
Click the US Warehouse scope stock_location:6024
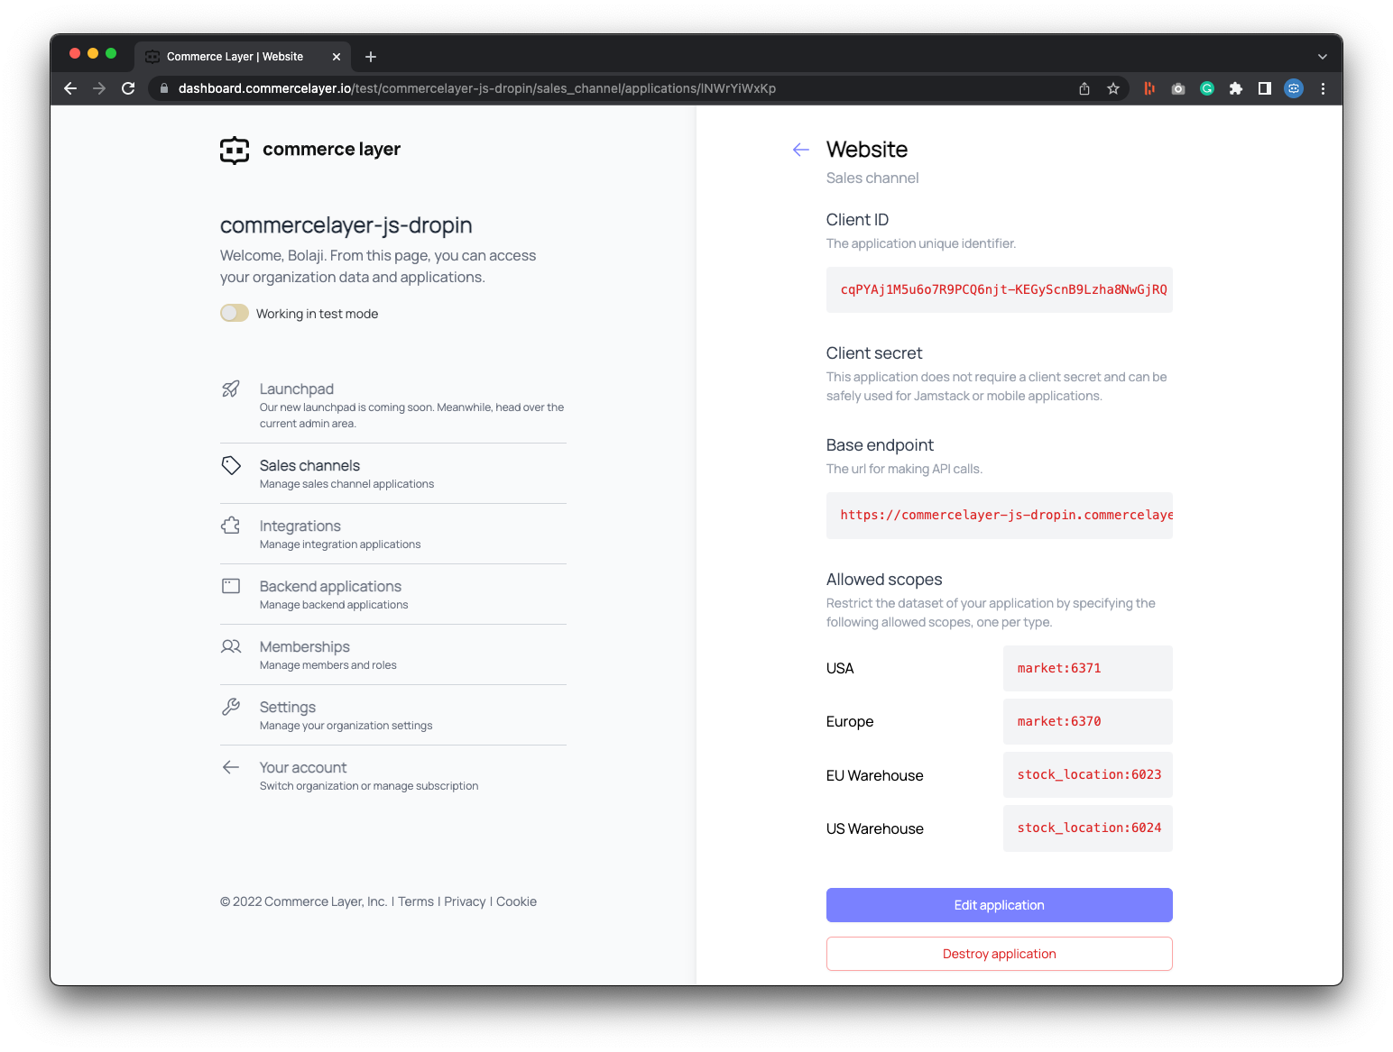click(1088, 828)
